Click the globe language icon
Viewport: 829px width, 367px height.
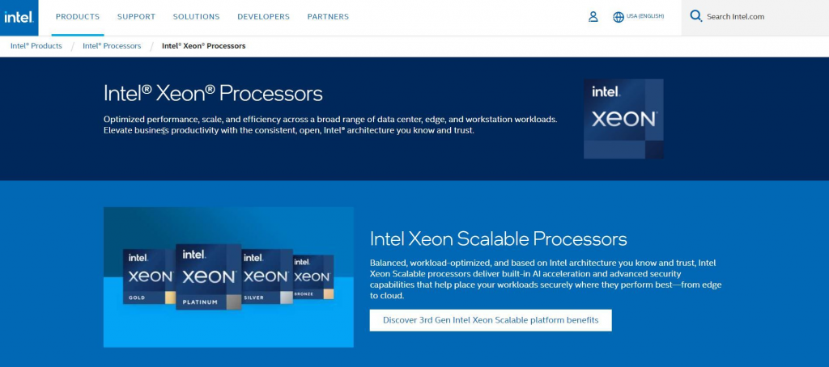618,17
